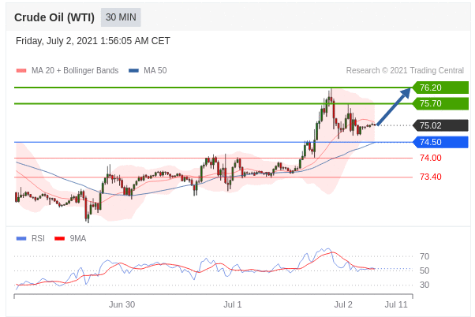Click the 73.40 red support label

[x=430, y=177]
